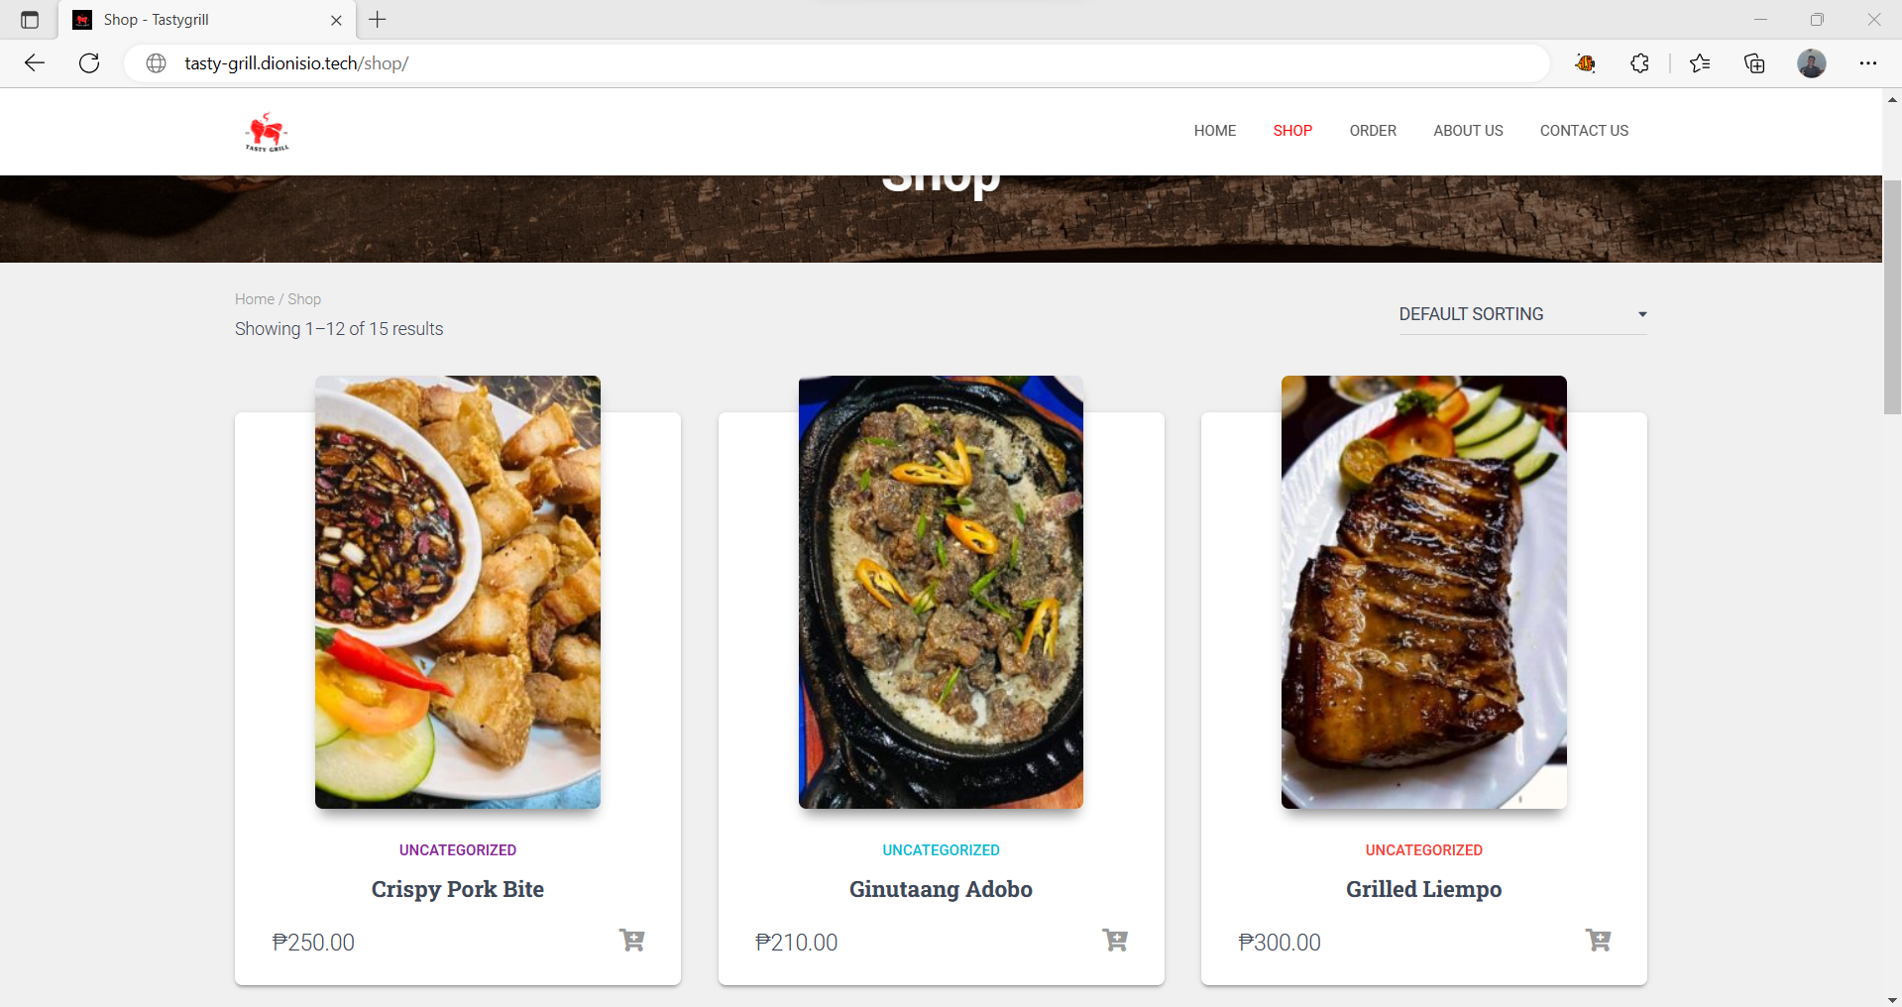Click the Tasty Grill logo
The width and height of the screenshot is (1902, 1007).
(x=267, y=132)
